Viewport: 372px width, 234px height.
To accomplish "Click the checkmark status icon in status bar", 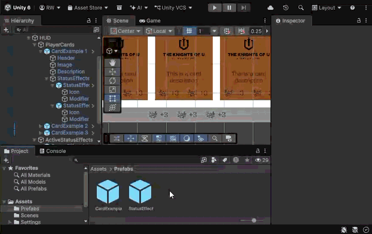I will point(366,229).
